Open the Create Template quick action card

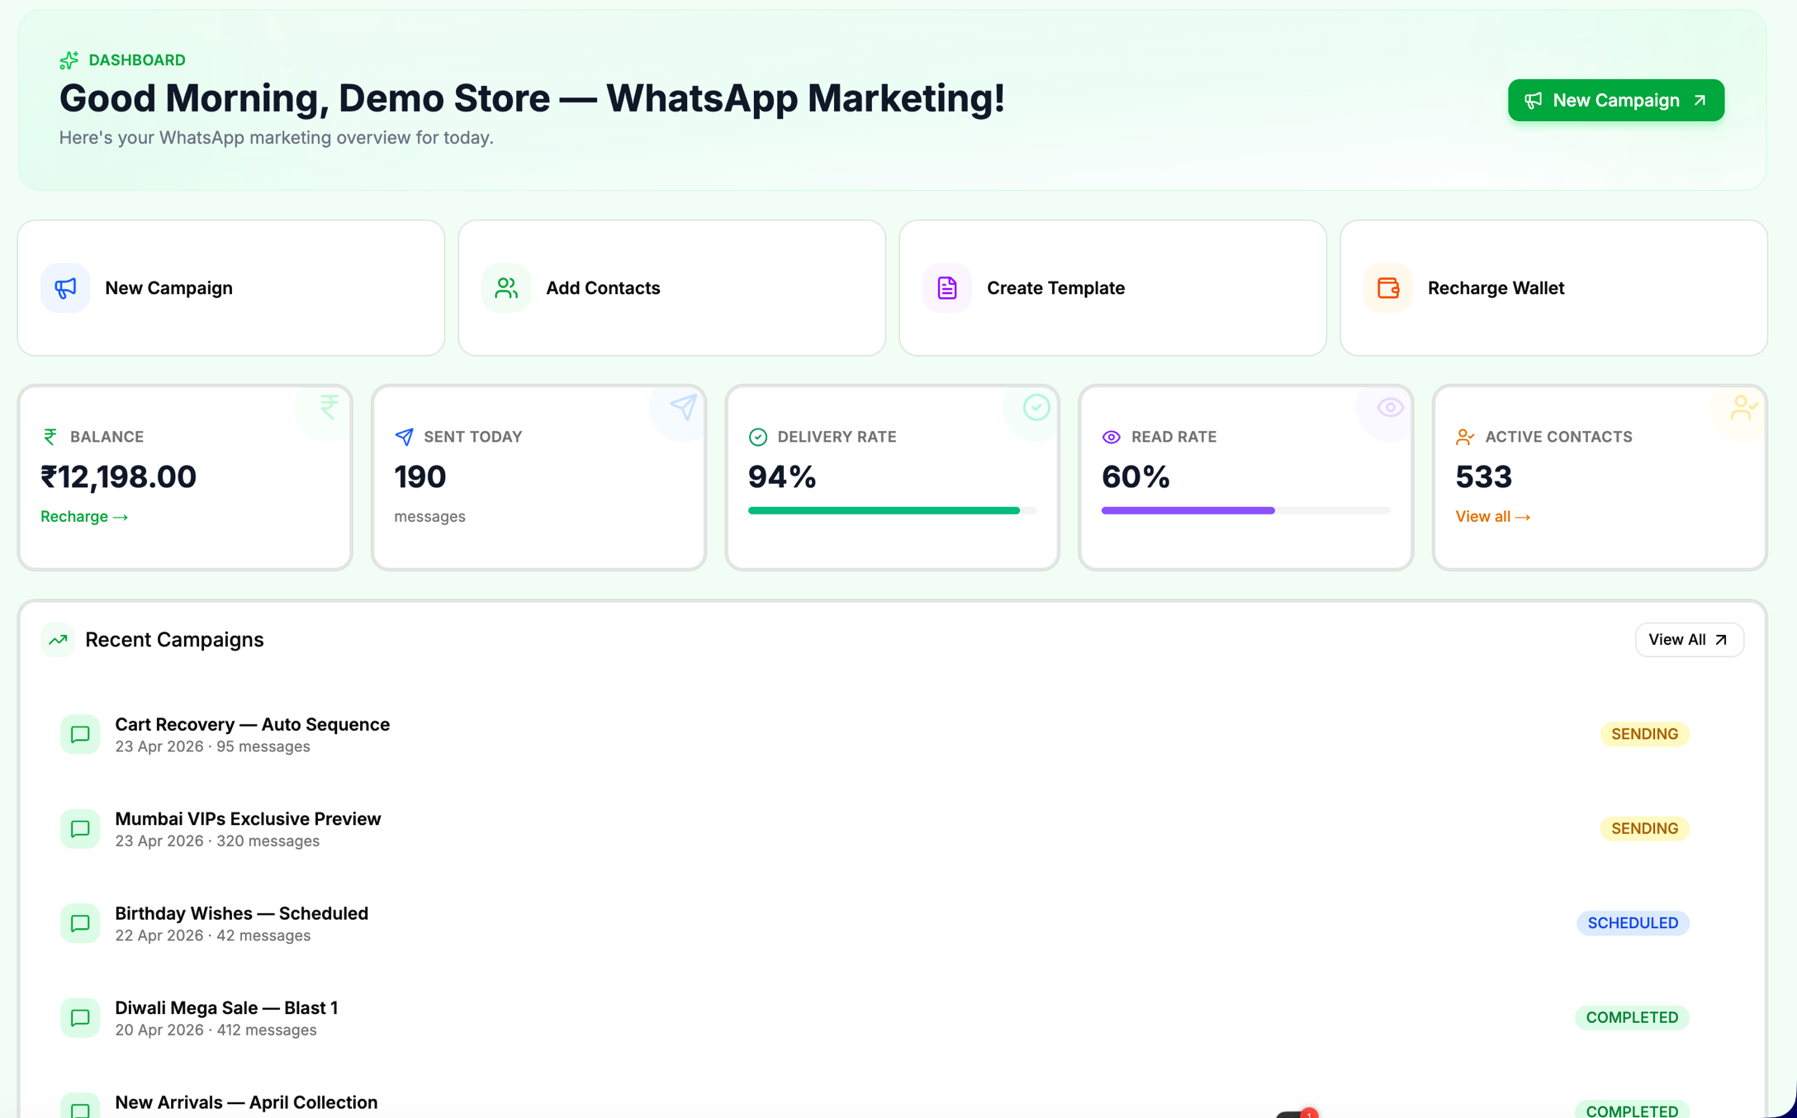(x=1112, y=287)
